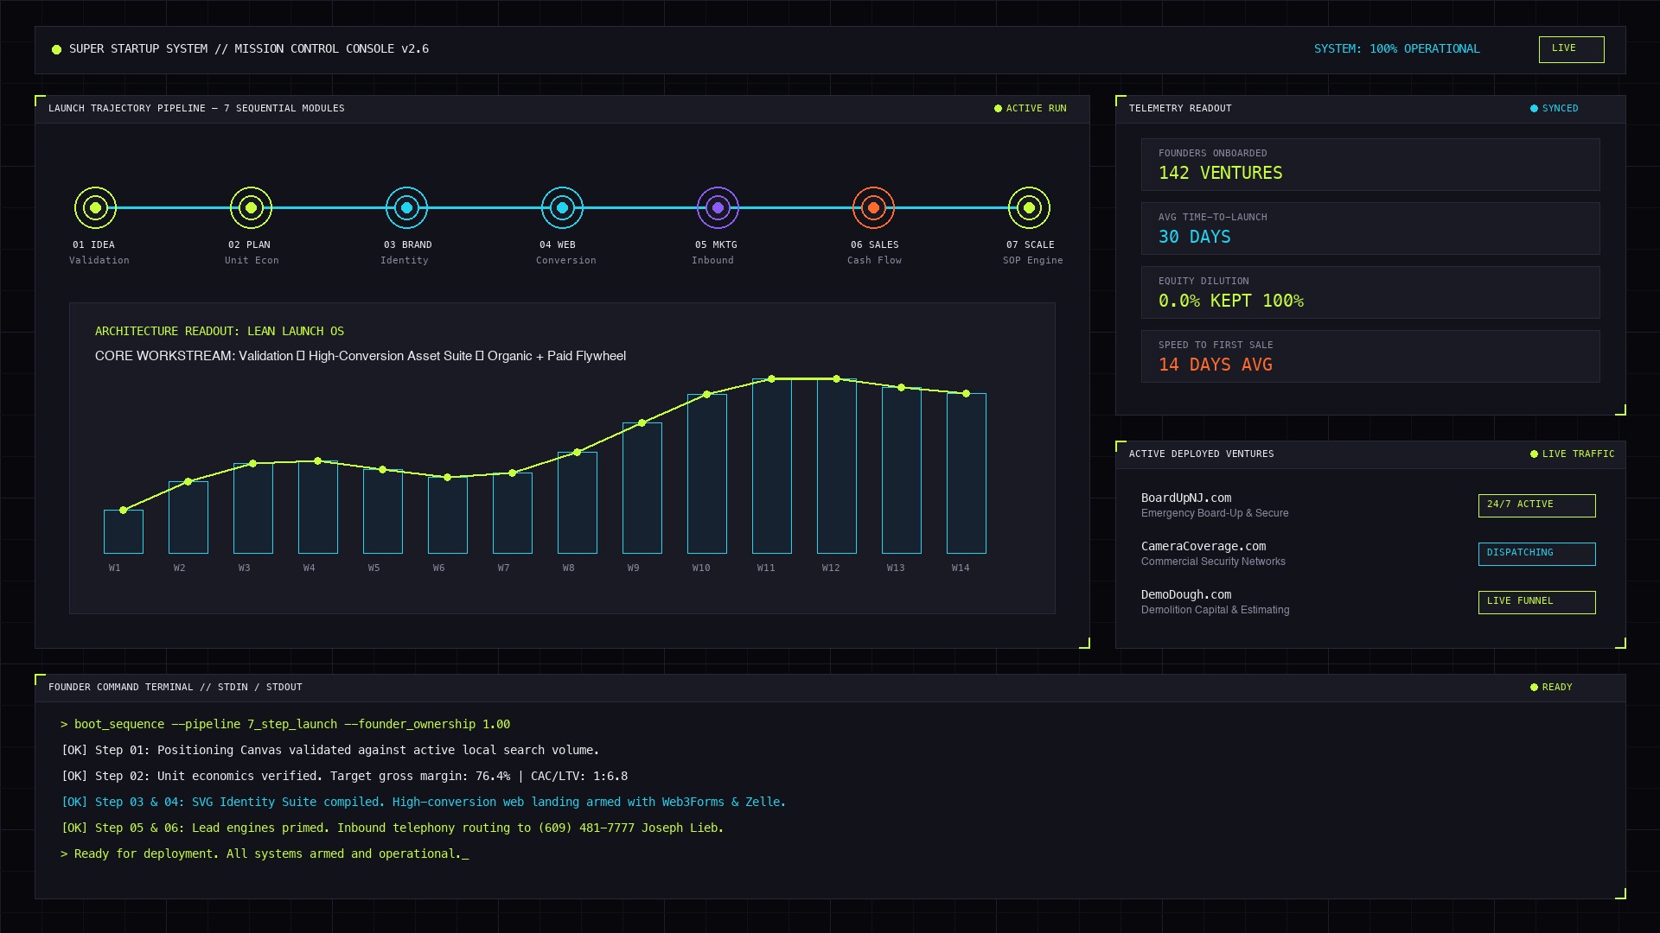Select the 06 SALES orange node
Viewport: 1660px width, 933px height.
coord(873,208)
